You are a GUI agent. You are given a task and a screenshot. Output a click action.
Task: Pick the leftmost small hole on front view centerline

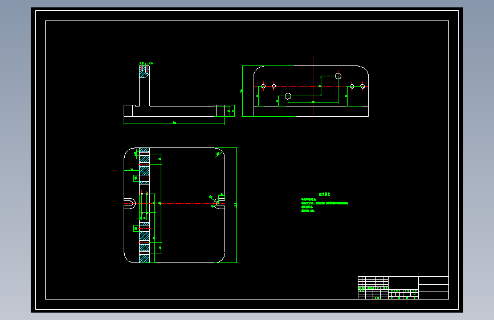pos(263,86)
